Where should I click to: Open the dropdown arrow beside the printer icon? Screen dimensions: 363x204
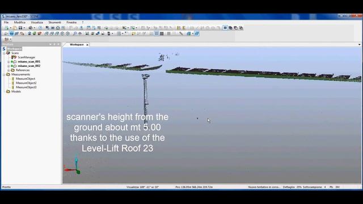(35, 28)
